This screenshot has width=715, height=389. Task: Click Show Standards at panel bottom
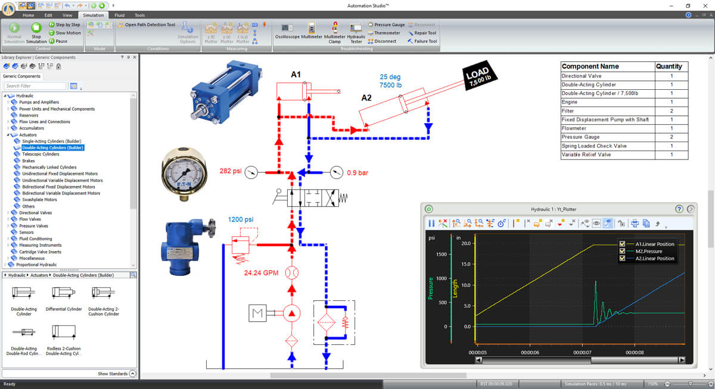click(x=117, y=374)
